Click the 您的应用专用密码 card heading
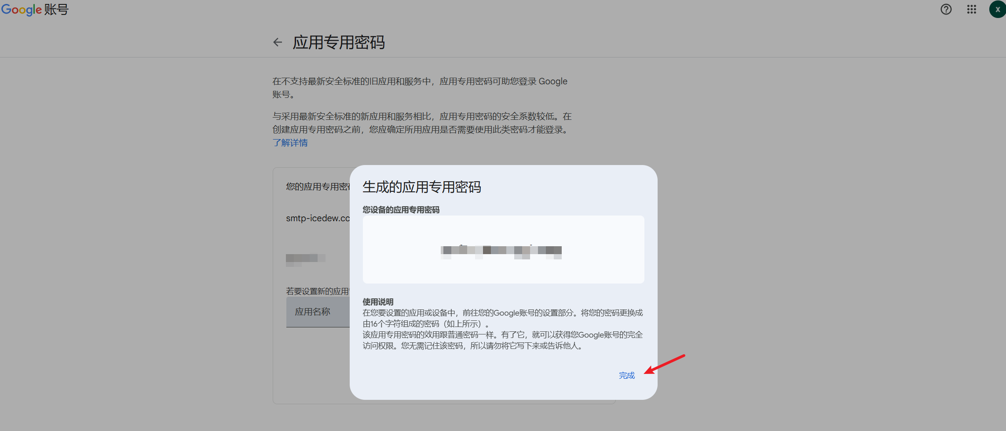 [318, 187]
